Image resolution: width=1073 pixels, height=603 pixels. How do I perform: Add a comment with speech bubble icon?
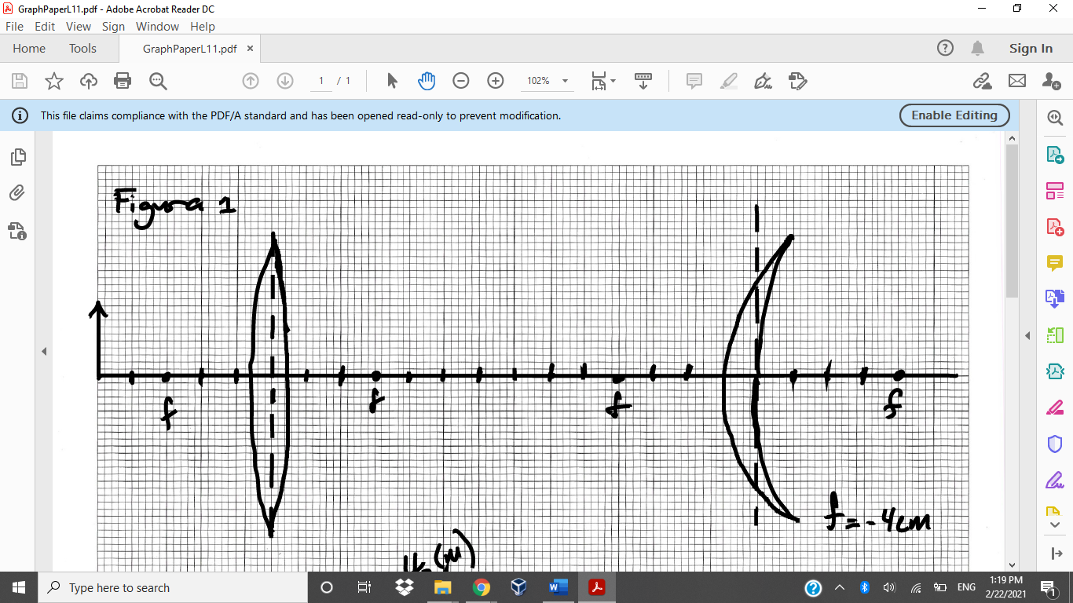[x=694, y=81]
